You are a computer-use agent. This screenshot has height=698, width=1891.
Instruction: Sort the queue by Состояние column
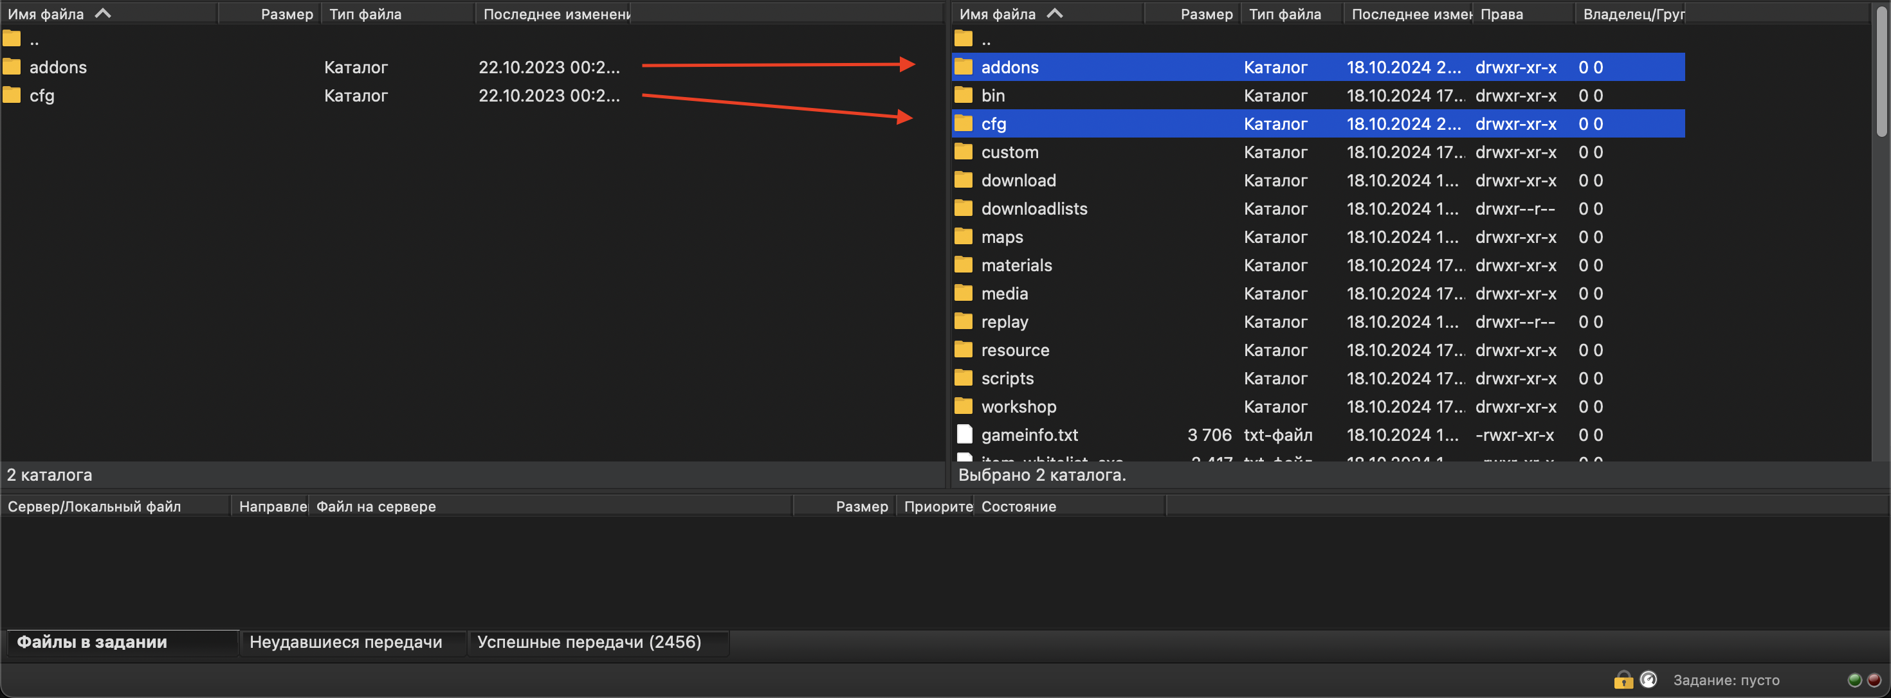click(x=1018, y=506)
